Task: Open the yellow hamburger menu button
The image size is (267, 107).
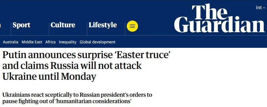Action: [x=132, y=26]
